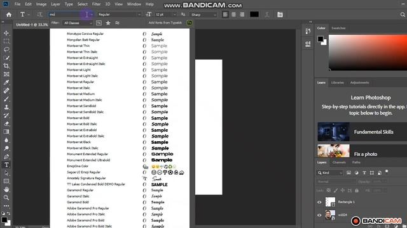Viewport: 407px width, 228px height.
Task: Open the Layer menu
Action: tap(55, 4)
